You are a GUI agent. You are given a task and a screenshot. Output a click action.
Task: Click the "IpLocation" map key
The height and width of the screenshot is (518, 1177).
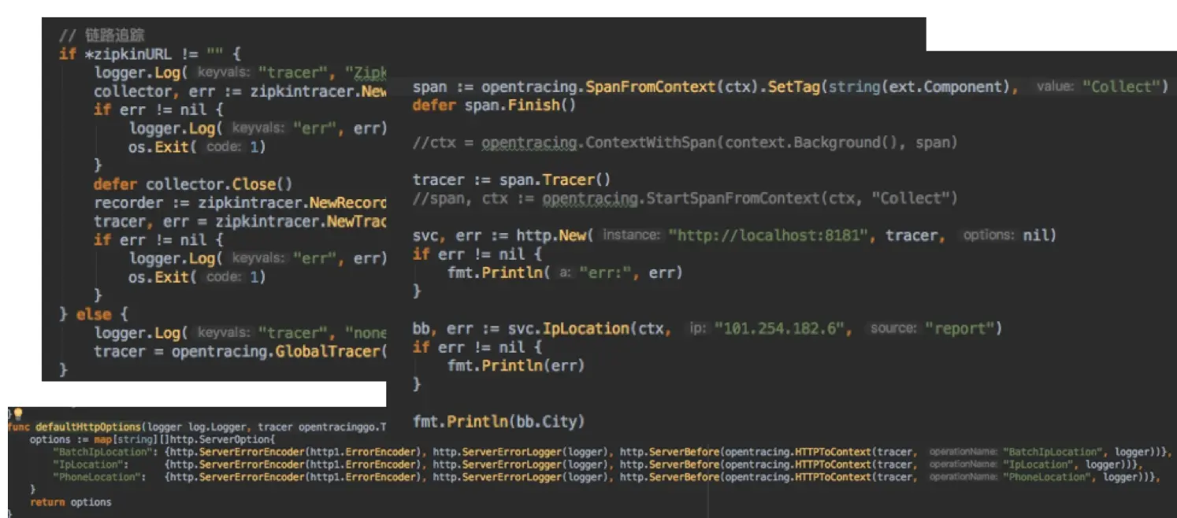(x=87, y=464)
